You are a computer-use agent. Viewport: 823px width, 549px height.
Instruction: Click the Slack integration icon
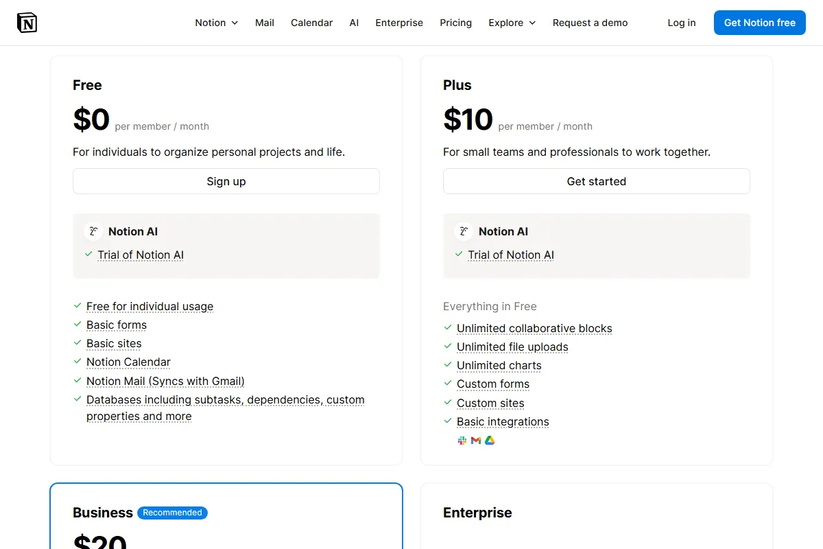(462, 440)
